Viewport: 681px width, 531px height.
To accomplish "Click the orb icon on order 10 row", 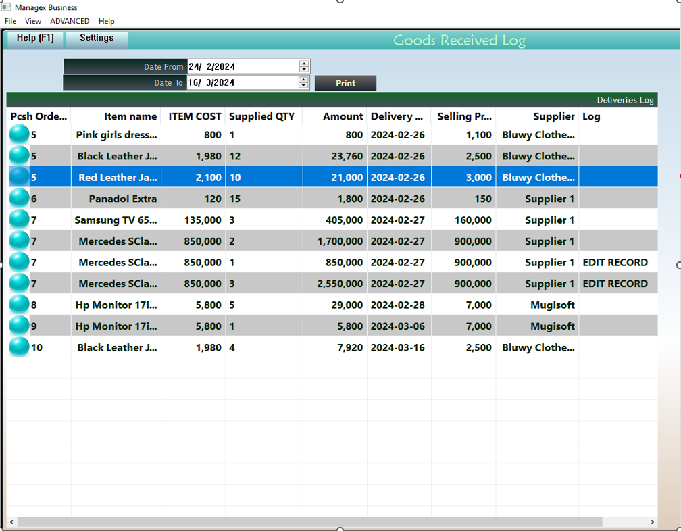I will click(19, 347).
